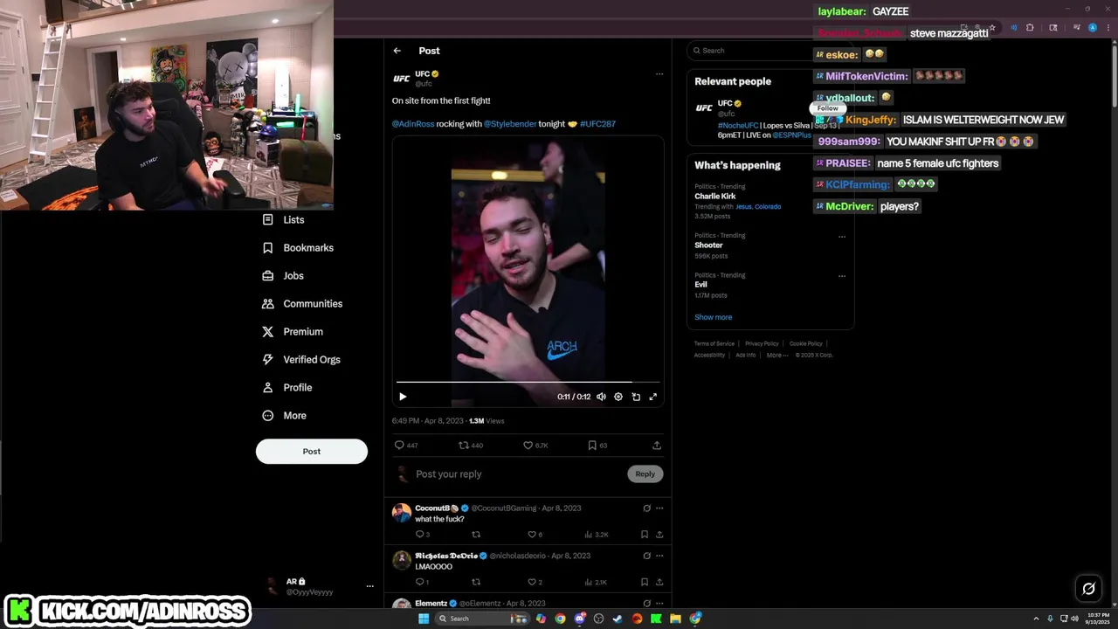Open replies on the UFC post (447)
The width and height of the screenshot is (1118, 629).
point(406,446)
